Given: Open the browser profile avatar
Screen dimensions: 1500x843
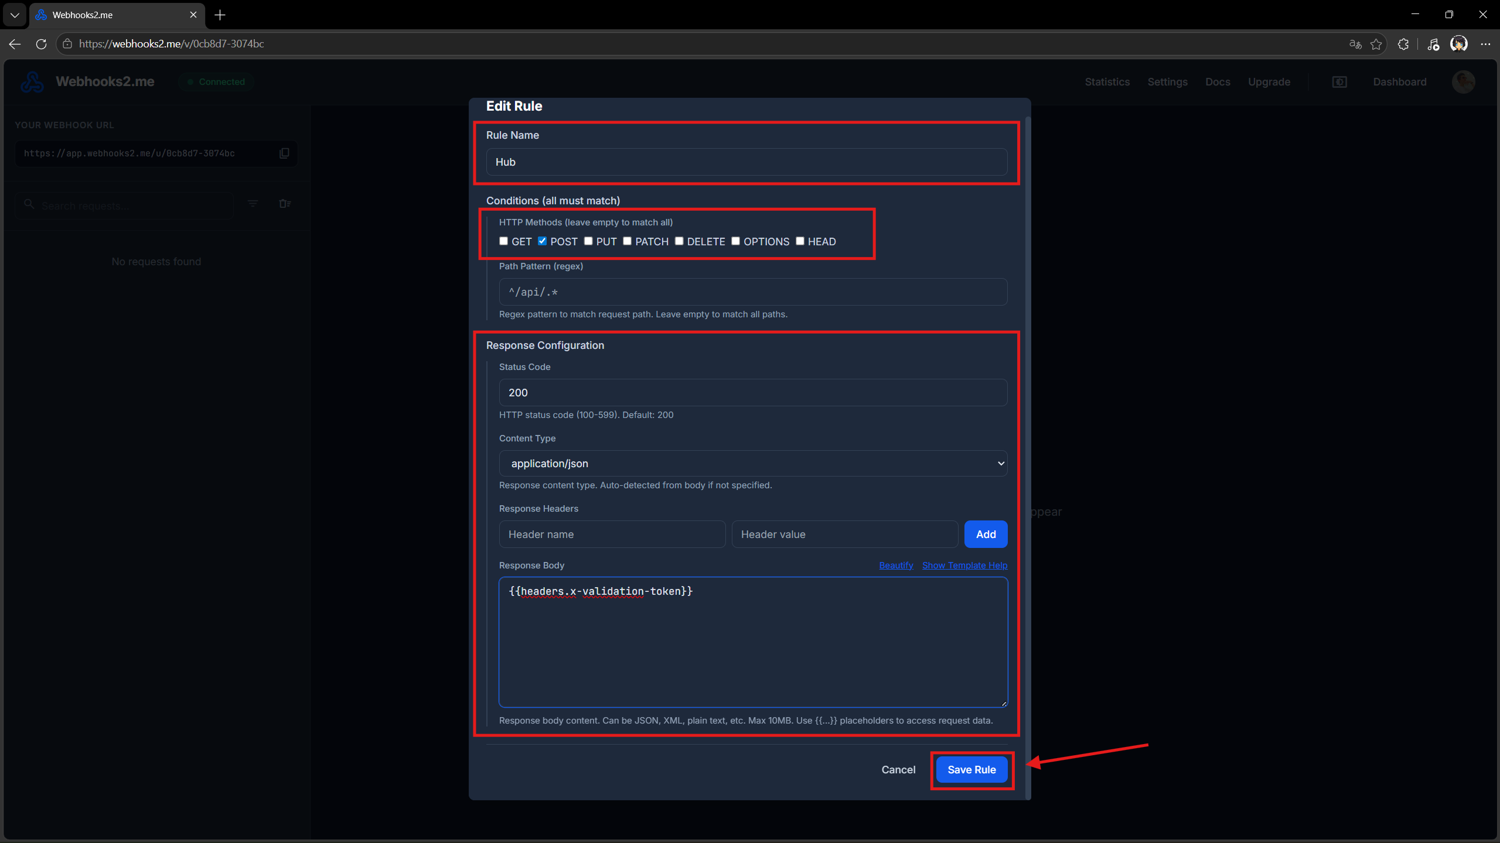Looking at the screenshot, I should 1458,44.
